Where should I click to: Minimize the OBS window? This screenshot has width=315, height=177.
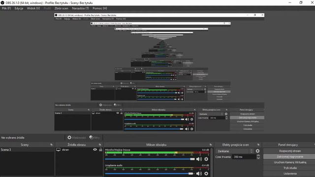coord(290,3)
